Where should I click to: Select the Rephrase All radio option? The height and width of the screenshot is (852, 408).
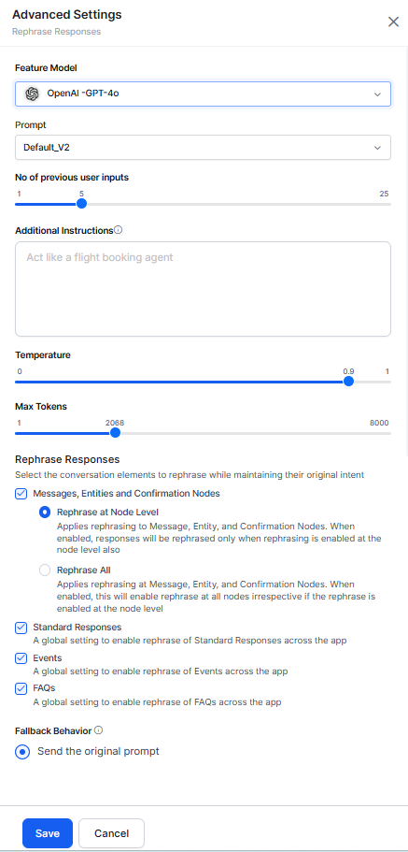click(x=45, y=570)
